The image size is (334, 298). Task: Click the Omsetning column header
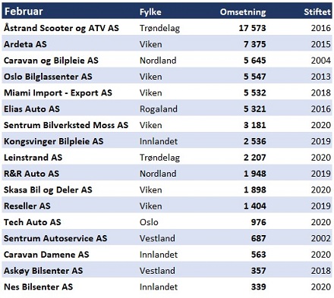tap(243, 12)
